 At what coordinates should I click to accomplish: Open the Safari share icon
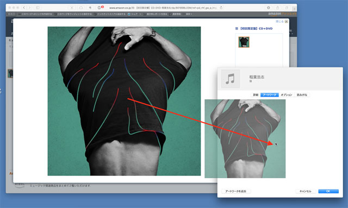point(277,8)
